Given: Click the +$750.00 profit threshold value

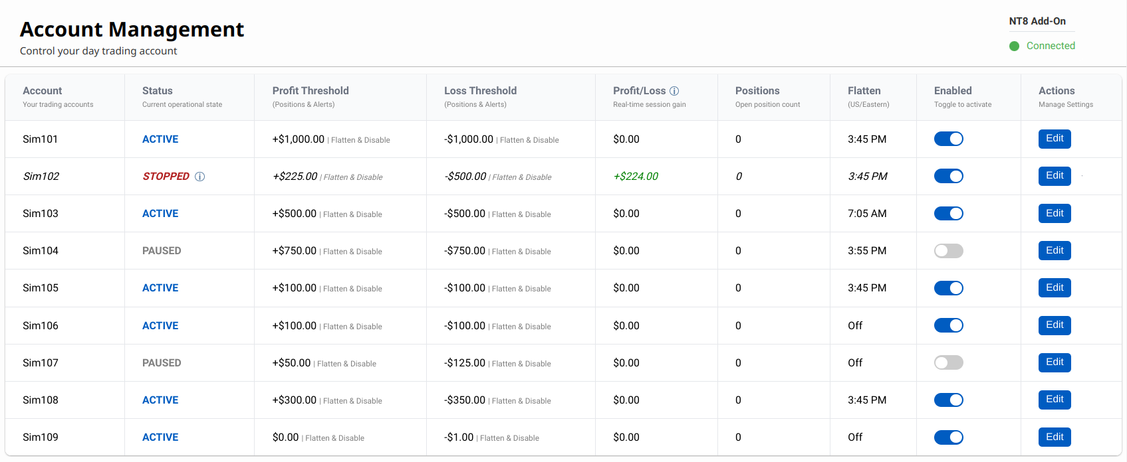Looking at the screenshot, I should [295, 251].
